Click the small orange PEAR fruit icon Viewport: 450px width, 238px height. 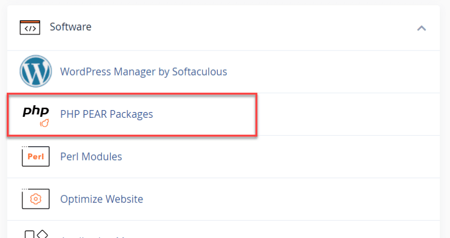pyautogui.click(x=44, y=124)
